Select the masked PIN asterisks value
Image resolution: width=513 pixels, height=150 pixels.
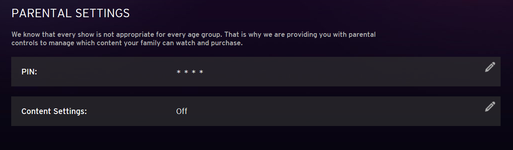click(x=190, y=72)
